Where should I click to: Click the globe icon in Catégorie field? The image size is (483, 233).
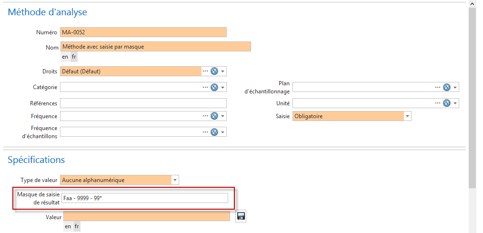[214, 87]
